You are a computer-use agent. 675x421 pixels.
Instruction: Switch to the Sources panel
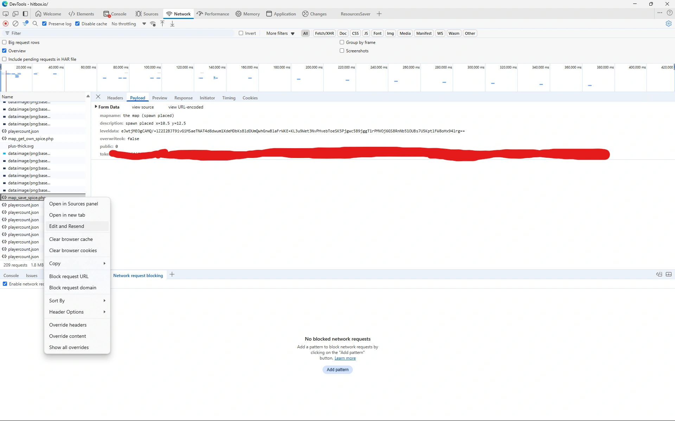[x=147, y=14]
